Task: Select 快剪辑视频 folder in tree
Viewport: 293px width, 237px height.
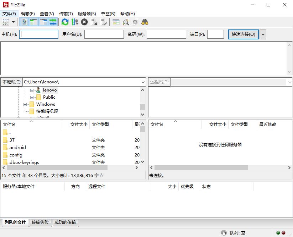Action: (47, 111)
